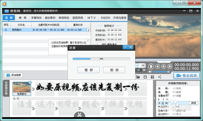
Task: Click timecode display 00:00:12.900
Action: point(186,69)
